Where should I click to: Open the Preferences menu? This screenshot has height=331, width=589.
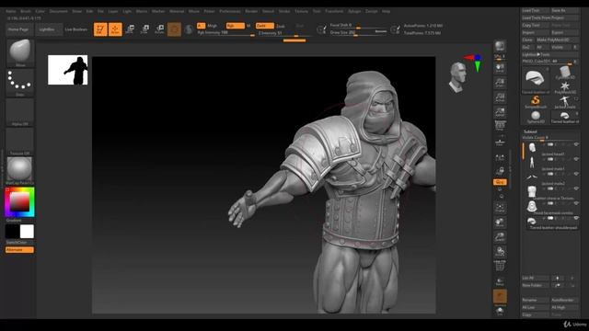[230, 11]
